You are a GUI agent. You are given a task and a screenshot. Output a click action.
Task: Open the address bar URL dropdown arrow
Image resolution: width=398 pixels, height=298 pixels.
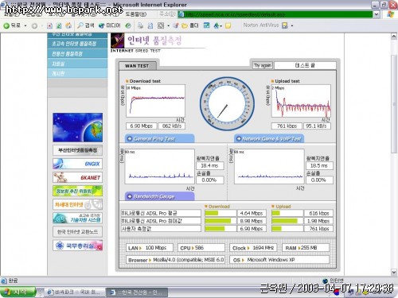click(x=377, y=14)
